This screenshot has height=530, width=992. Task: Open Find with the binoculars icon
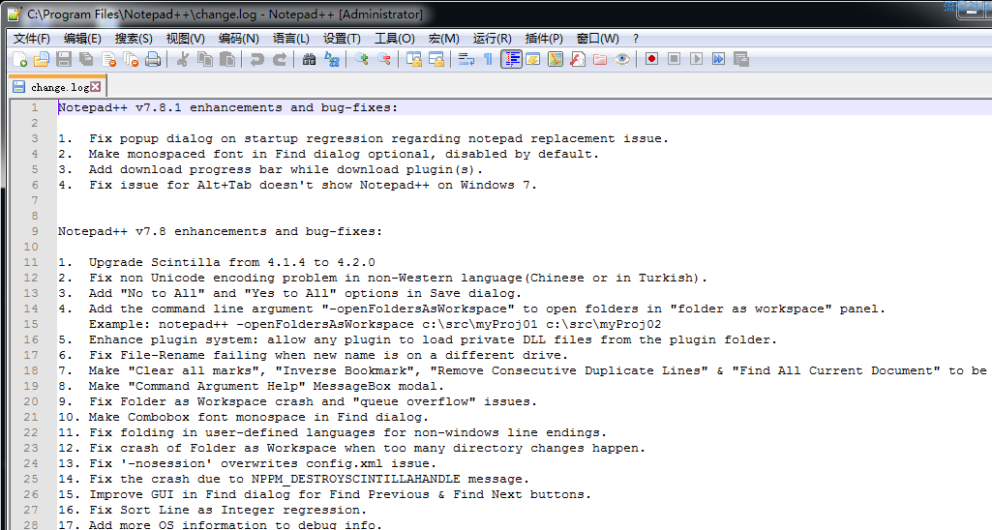tap(309, 59)
